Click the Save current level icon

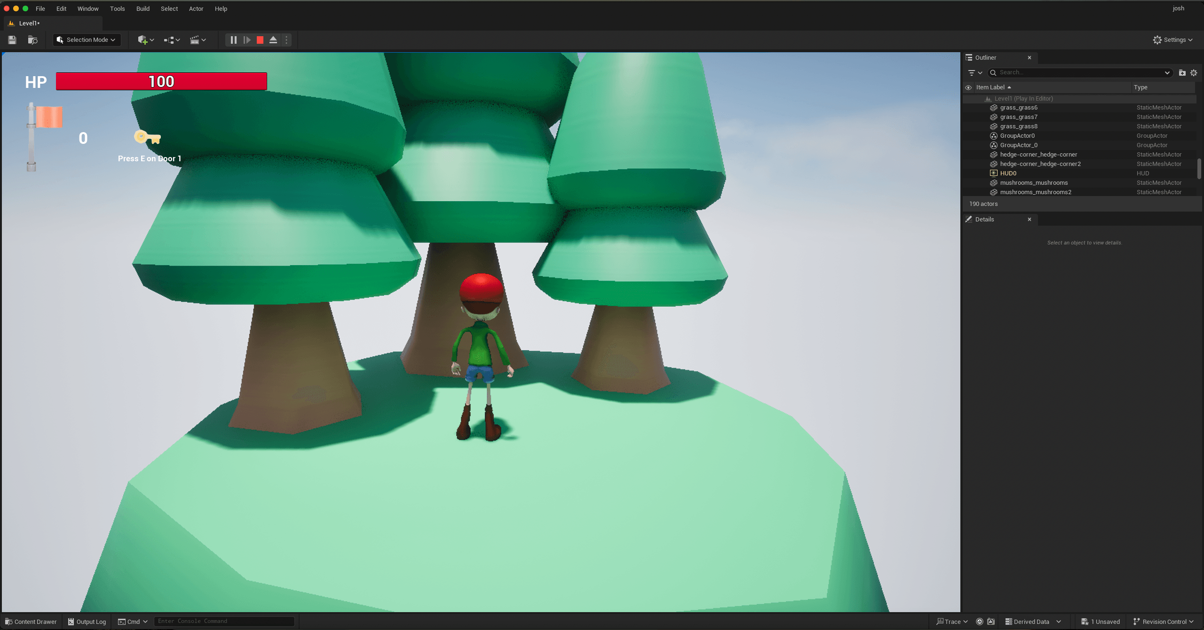pyautogui.click(x=12, y=40)
